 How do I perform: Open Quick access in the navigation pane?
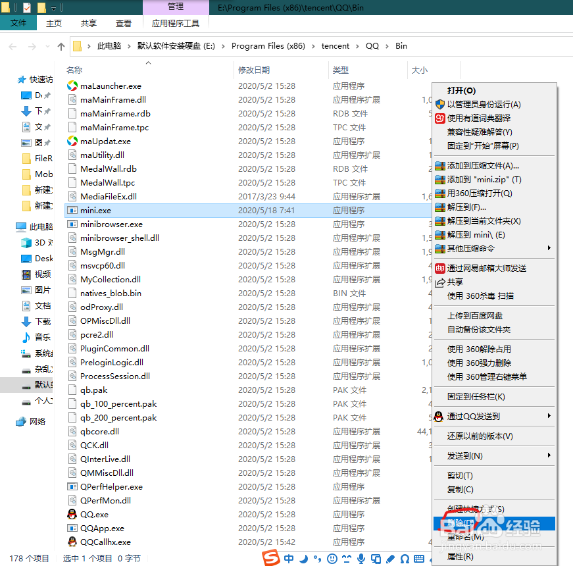(x=36, y=80)
